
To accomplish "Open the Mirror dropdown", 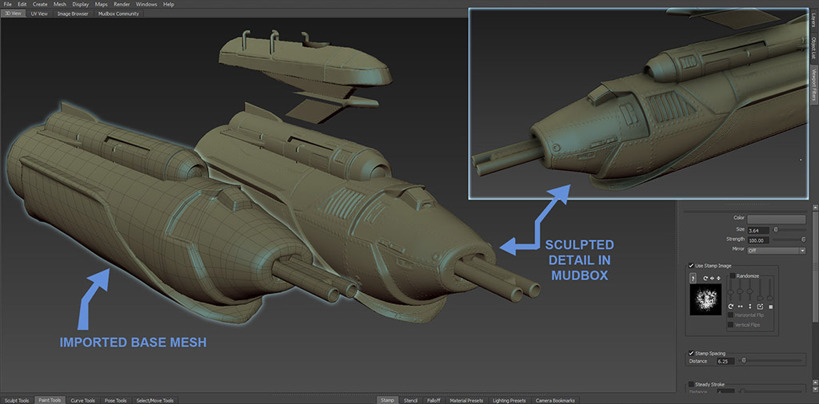I will point(776,251).
